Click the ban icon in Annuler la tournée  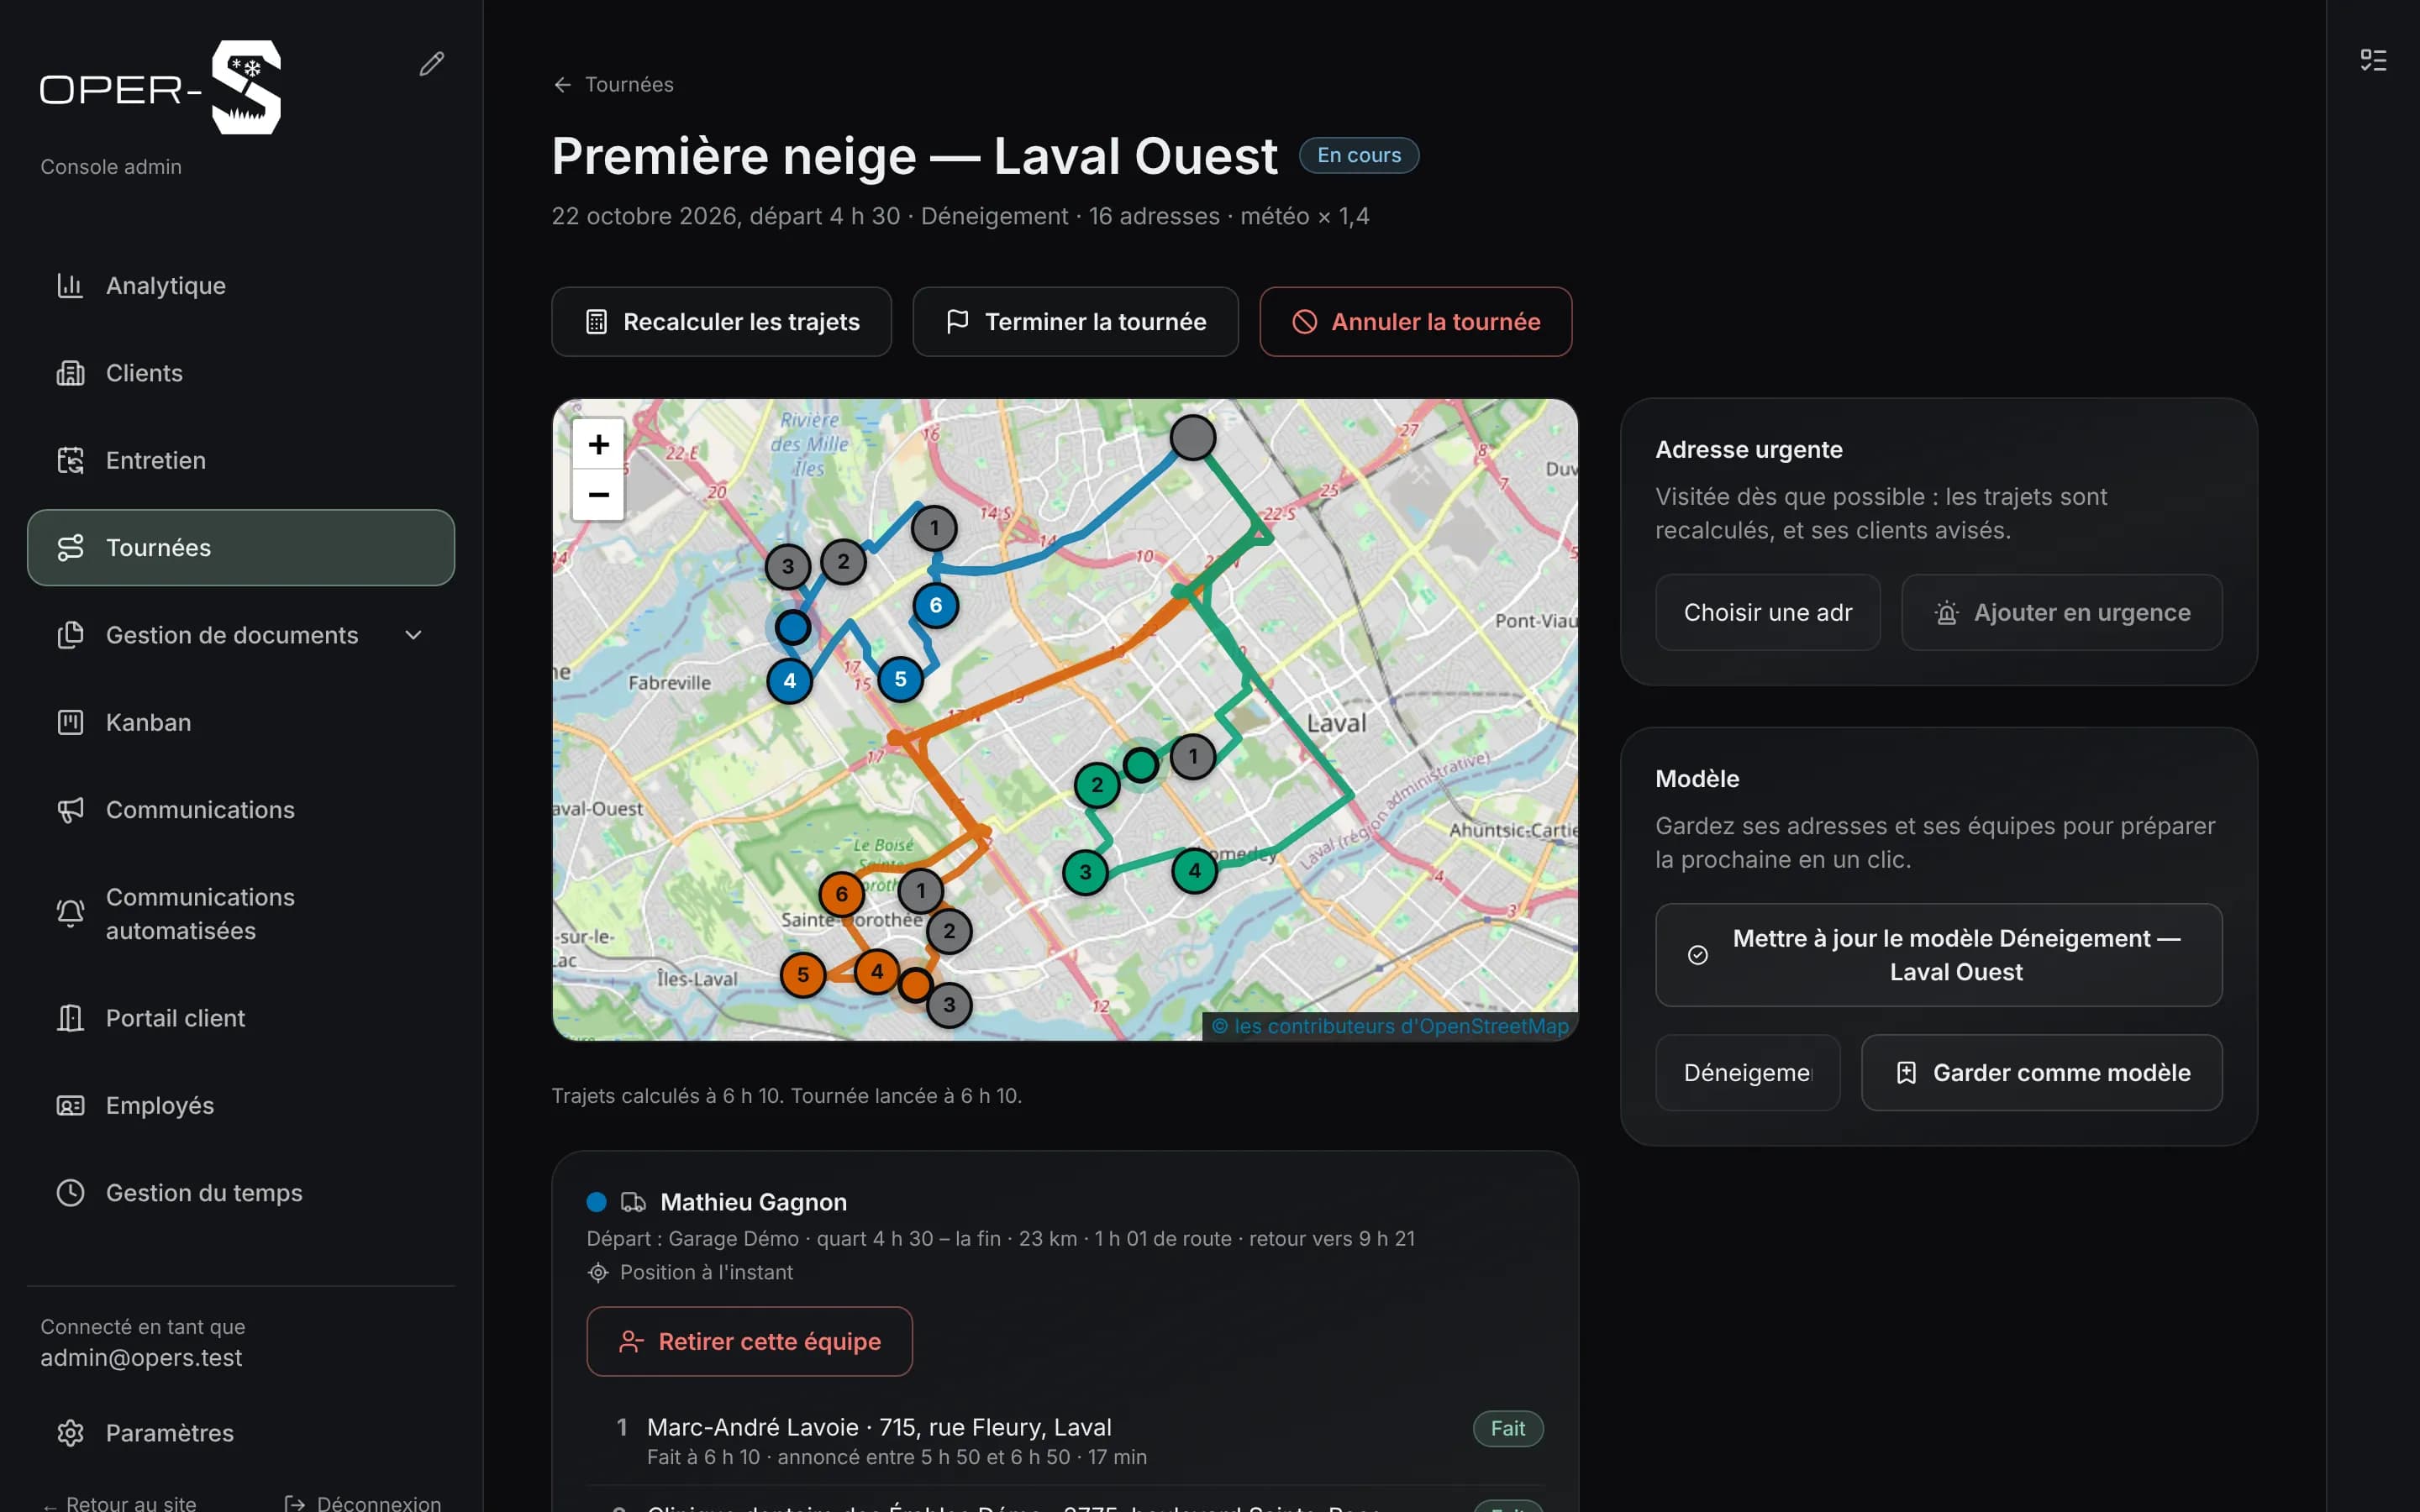1304,322
